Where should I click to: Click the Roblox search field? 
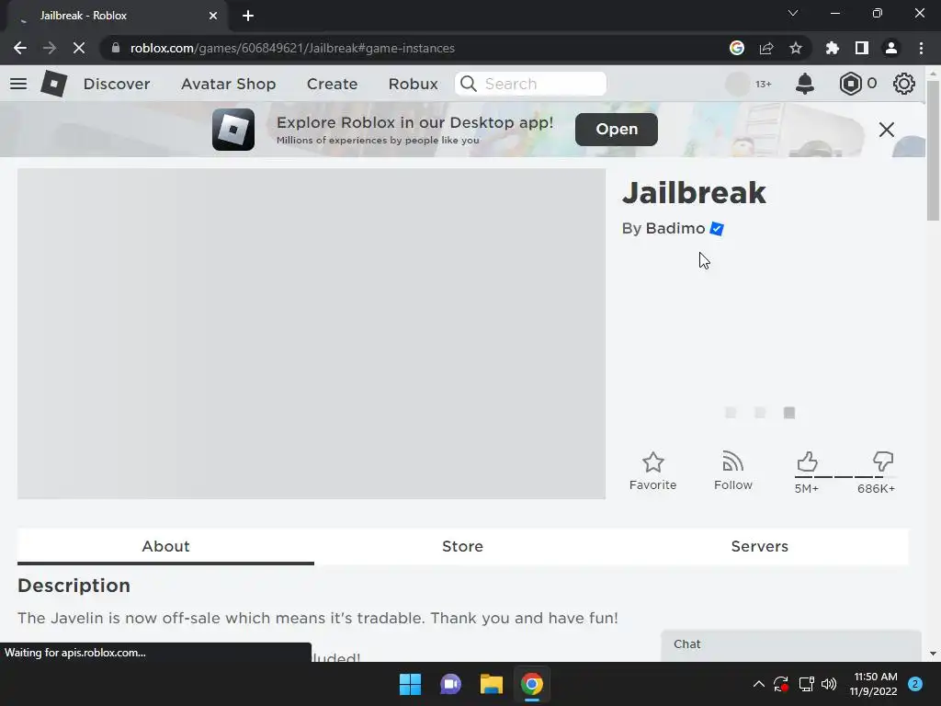(x=531, y=84)
